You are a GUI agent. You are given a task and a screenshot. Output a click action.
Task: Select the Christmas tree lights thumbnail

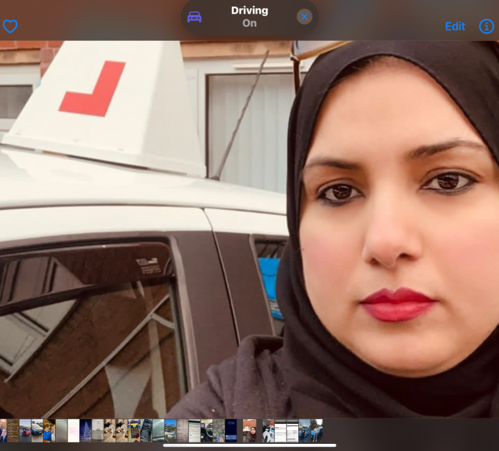click(x=86, y=431)
